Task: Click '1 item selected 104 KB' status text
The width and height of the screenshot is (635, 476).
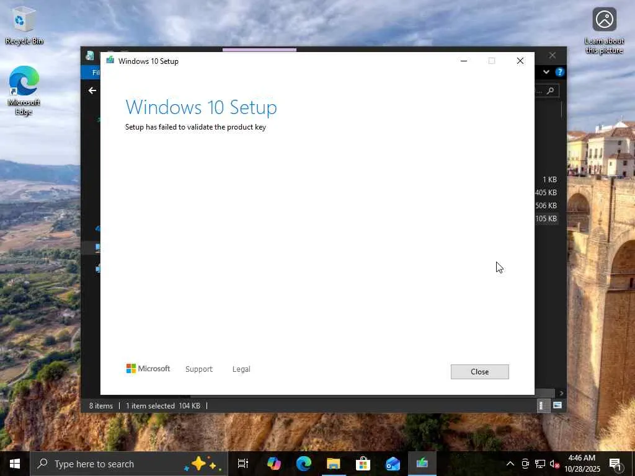Action: [x=163, y=405]
